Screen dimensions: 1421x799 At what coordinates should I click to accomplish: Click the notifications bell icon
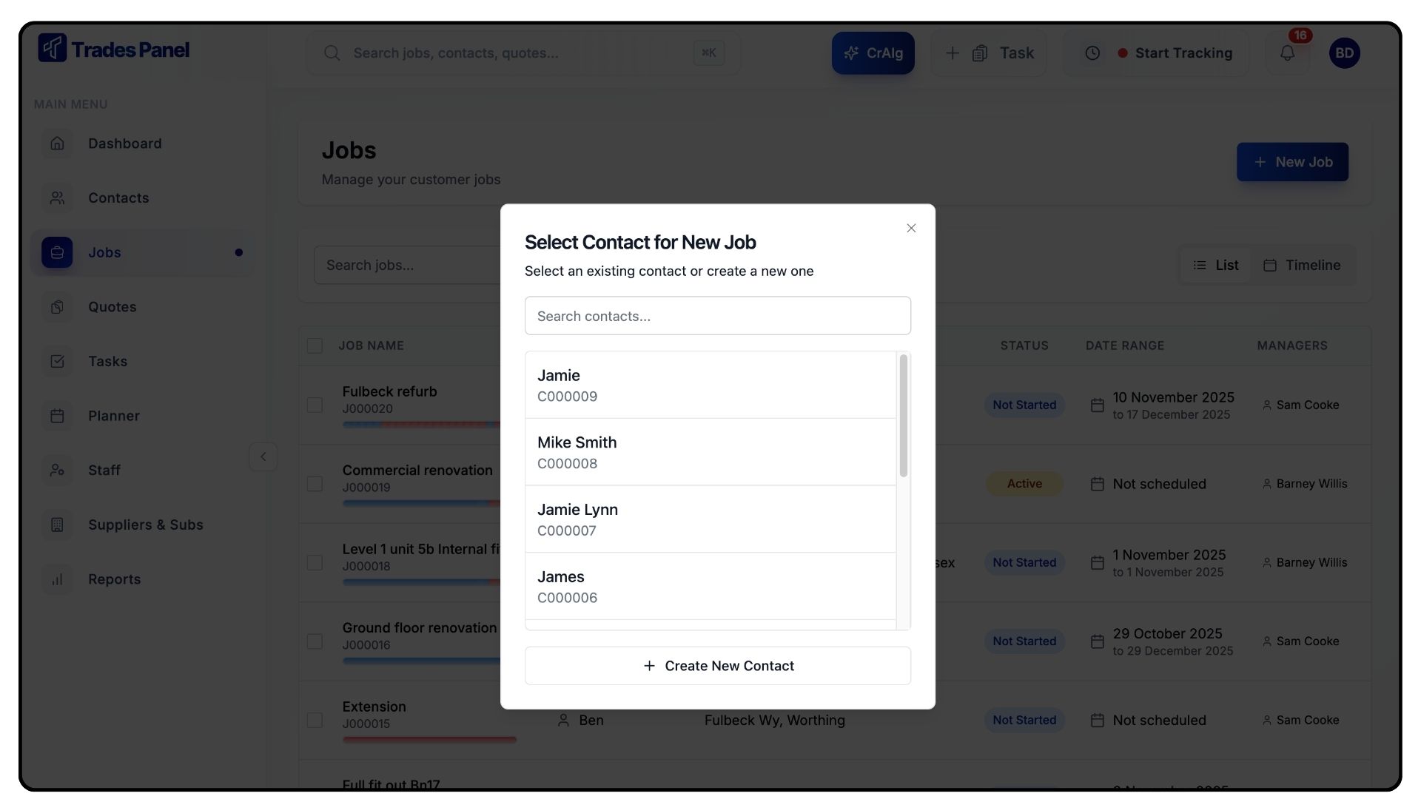point(1287,53)
